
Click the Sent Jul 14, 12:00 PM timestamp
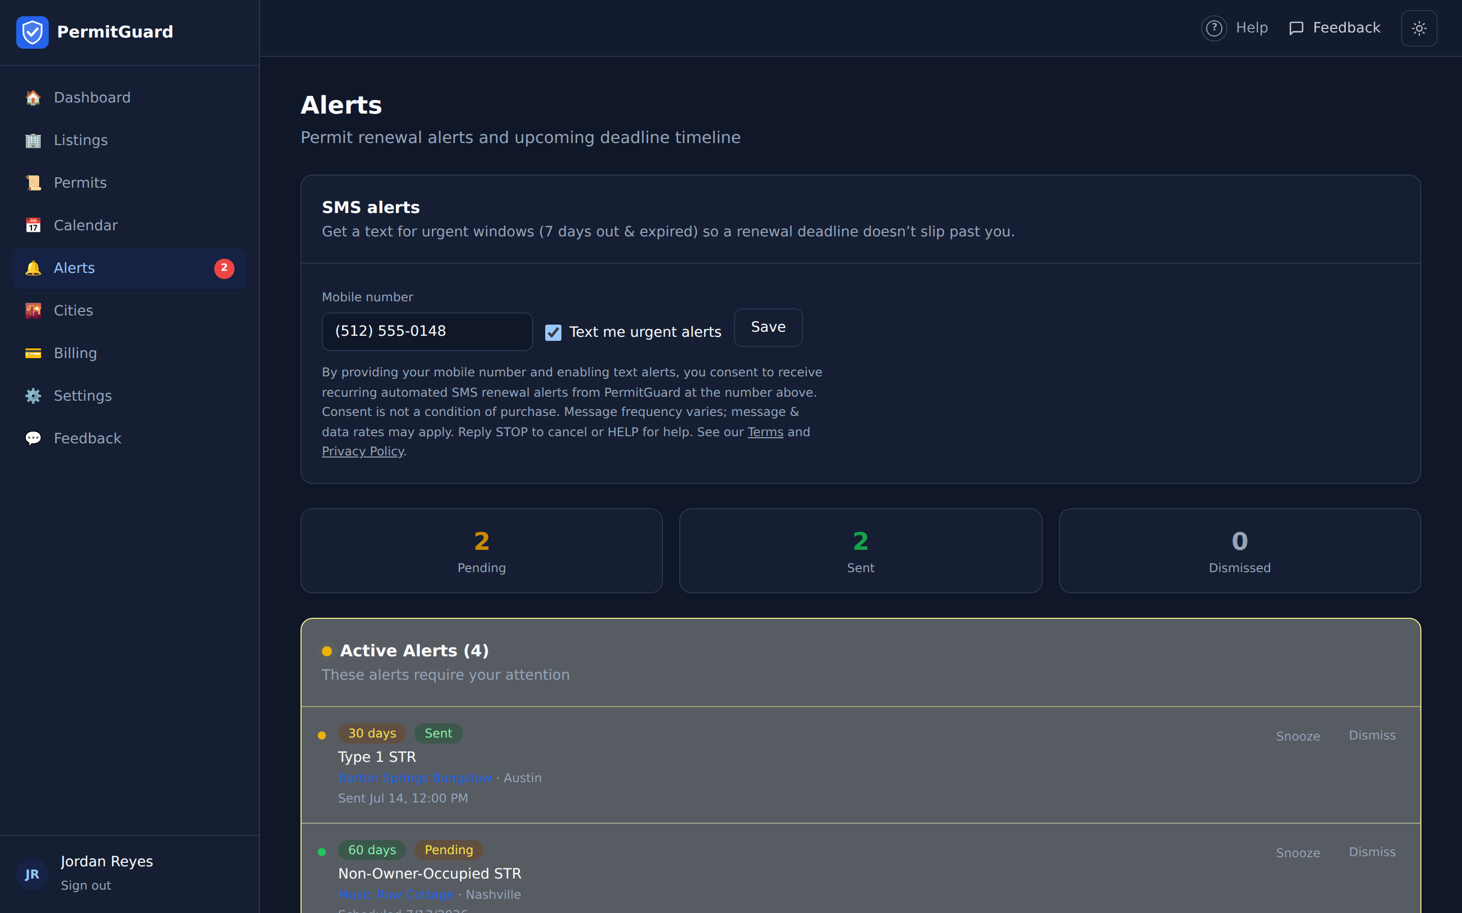[x=403, y=798]
